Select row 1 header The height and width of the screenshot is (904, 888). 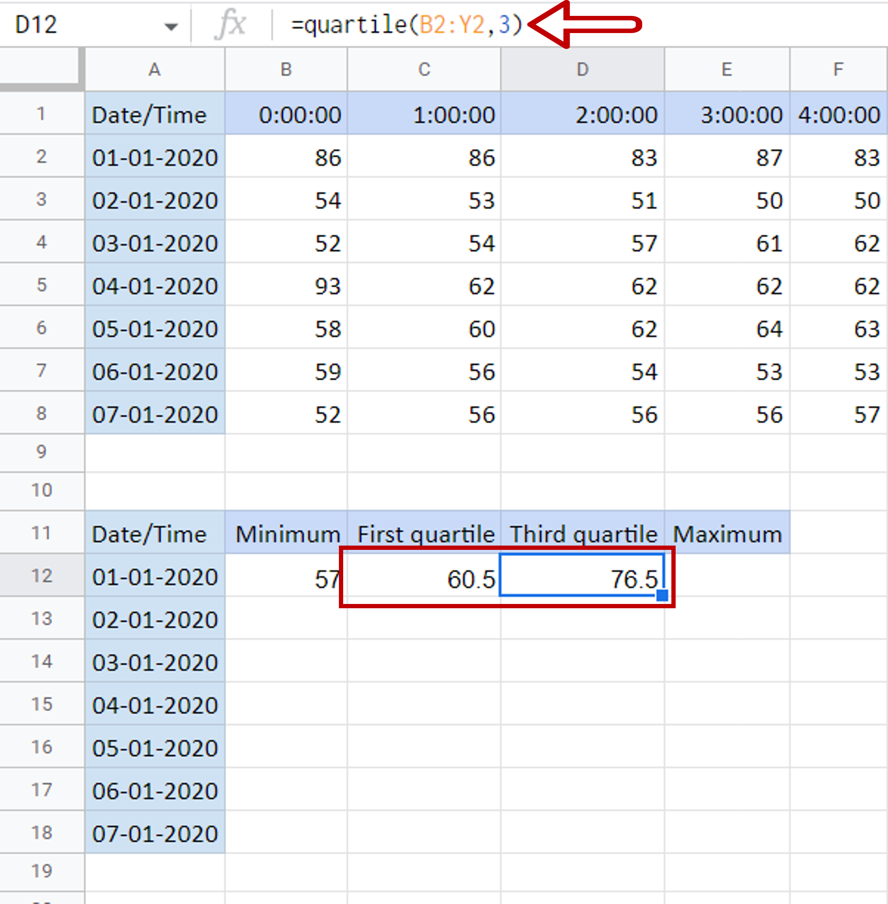[x=42, y=113]
